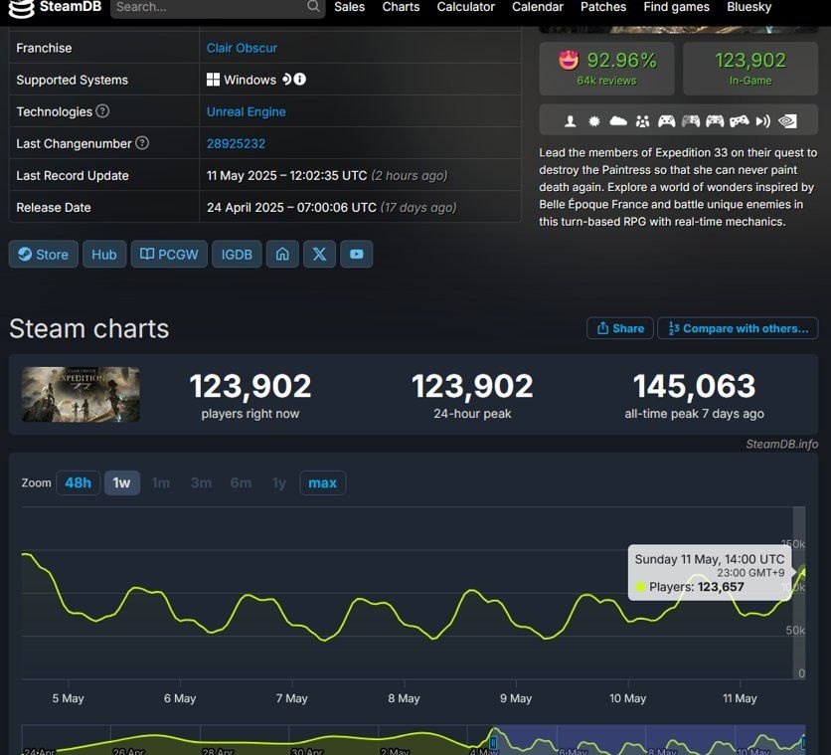Click the single-player category icon
This screenshot has height=755, width=831.
(571, 121)
